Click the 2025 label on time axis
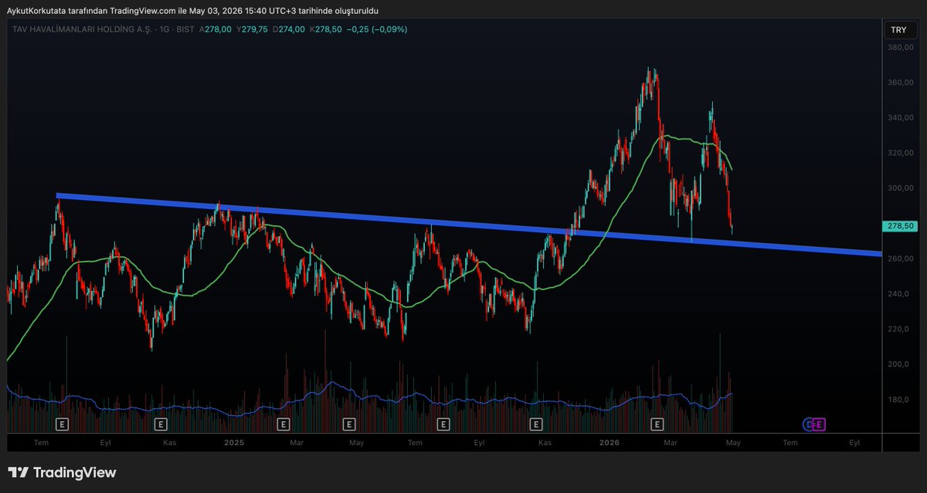The height and width of the screenshot is (493, 927). [x=233, y=443]
